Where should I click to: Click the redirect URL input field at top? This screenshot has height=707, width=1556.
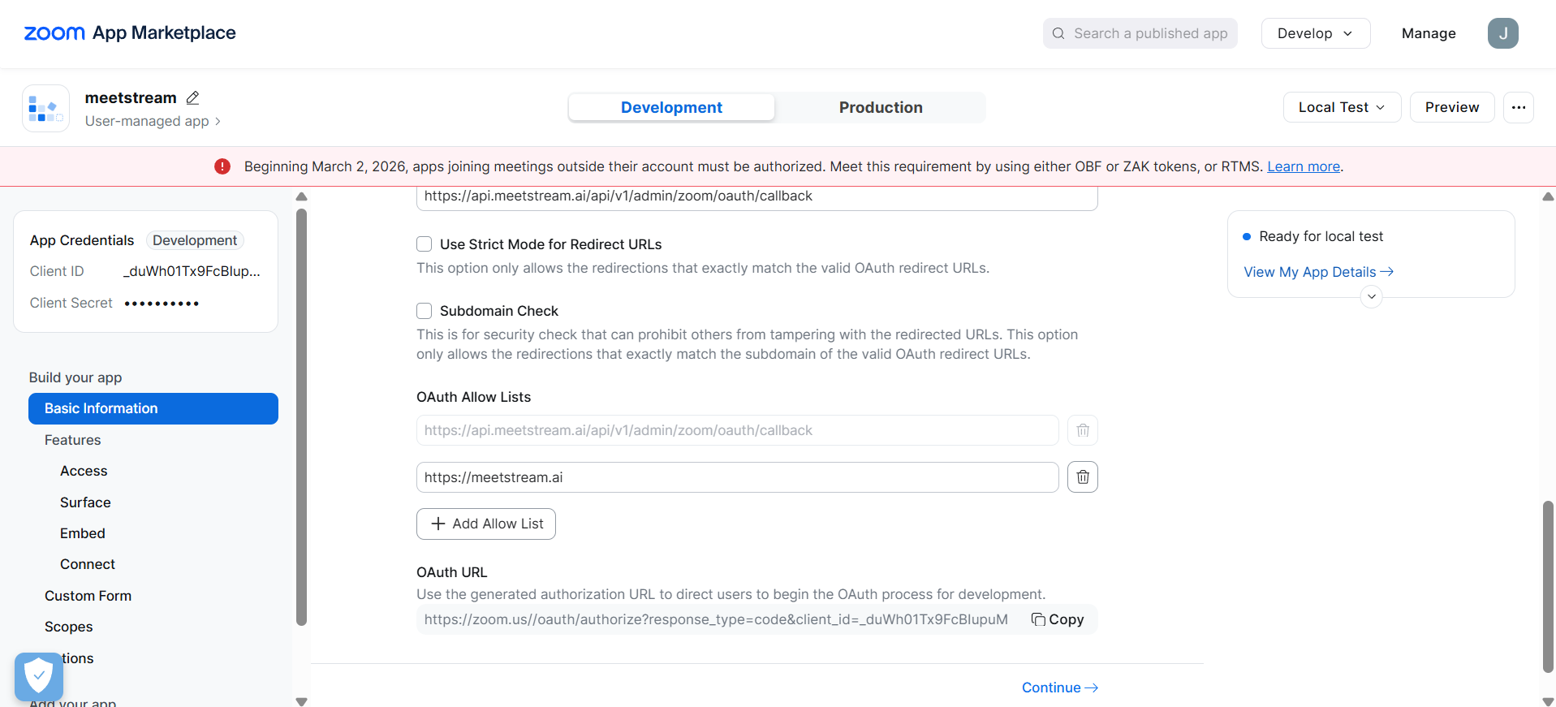pos(756,198)
